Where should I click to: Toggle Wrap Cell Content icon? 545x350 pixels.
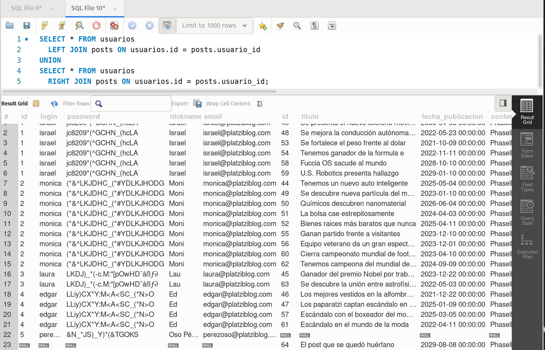coord(260,104)
